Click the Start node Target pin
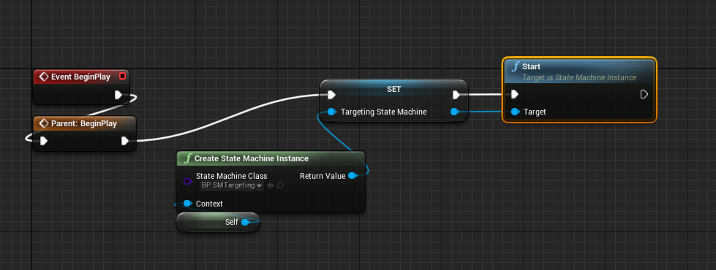Screen dimensions: 716x270 pyautogui.click(x=515, y=112)
